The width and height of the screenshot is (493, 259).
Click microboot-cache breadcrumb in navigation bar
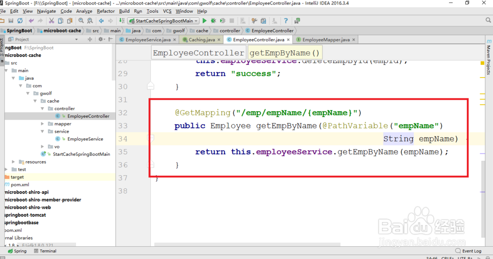pos(60,31)
